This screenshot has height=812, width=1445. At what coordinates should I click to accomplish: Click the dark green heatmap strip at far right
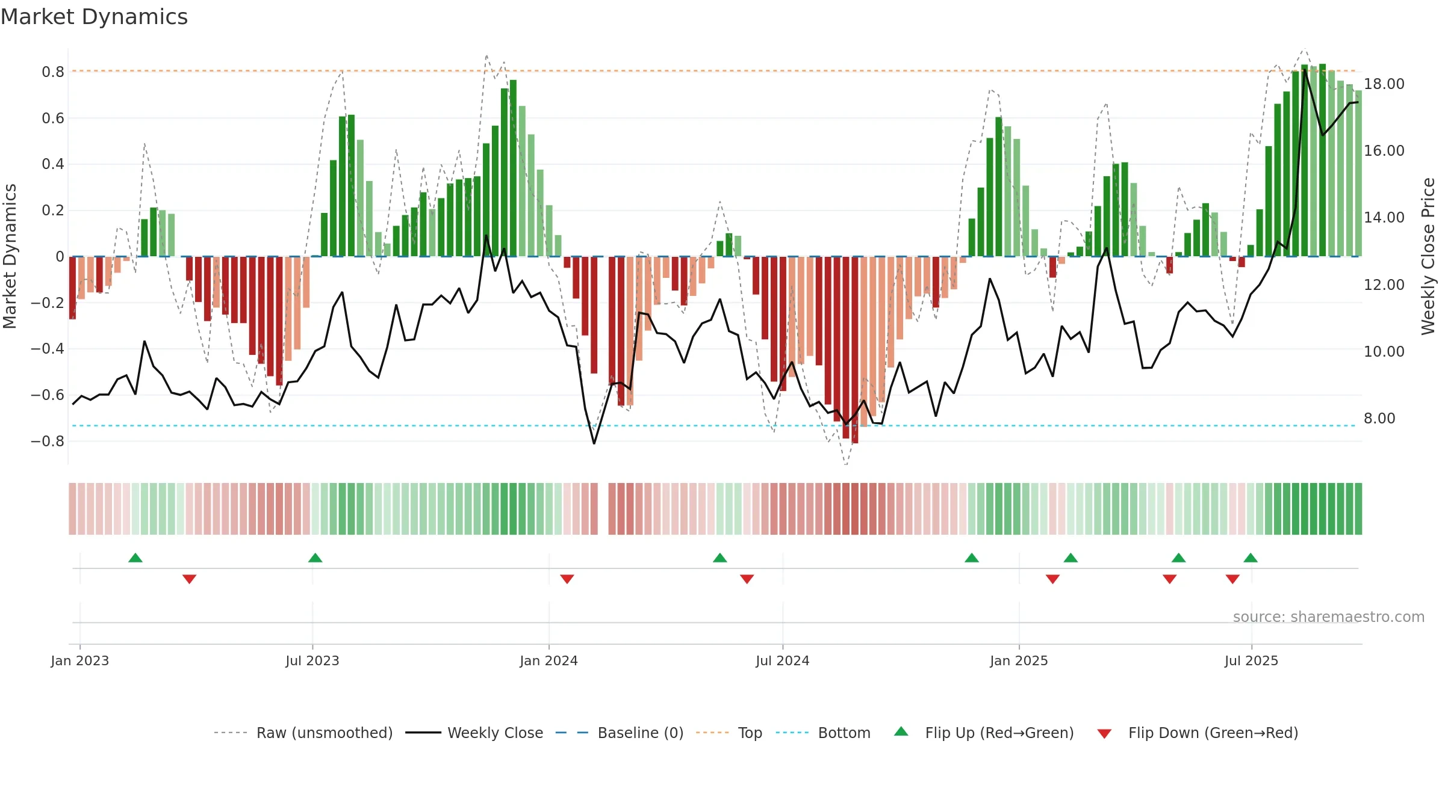[x=1358, y=509]
